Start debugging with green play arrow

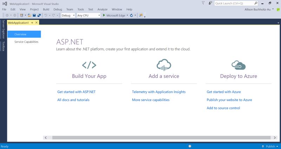[x=104, y=15]
